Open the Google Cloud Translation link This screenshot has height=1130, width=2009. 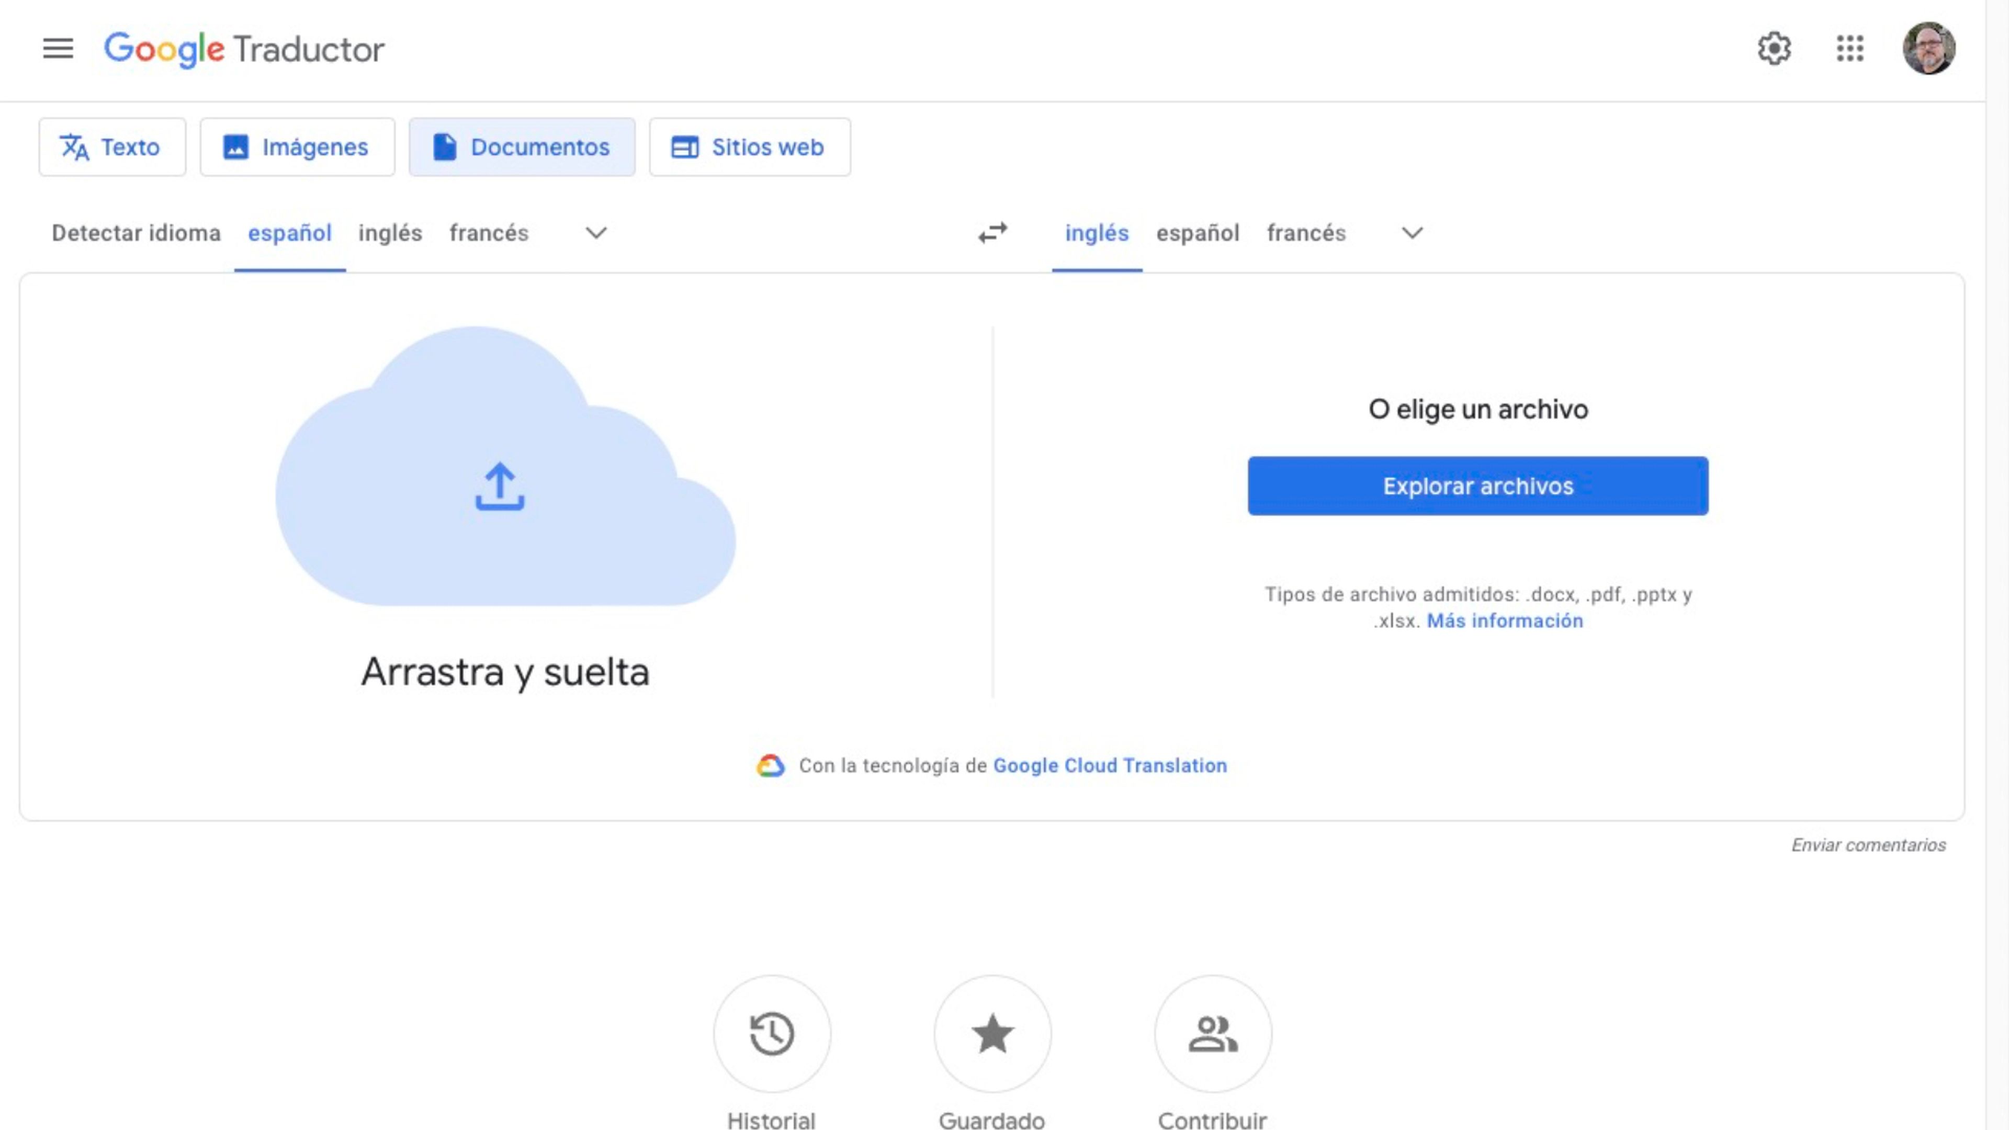coord(1110,766)
